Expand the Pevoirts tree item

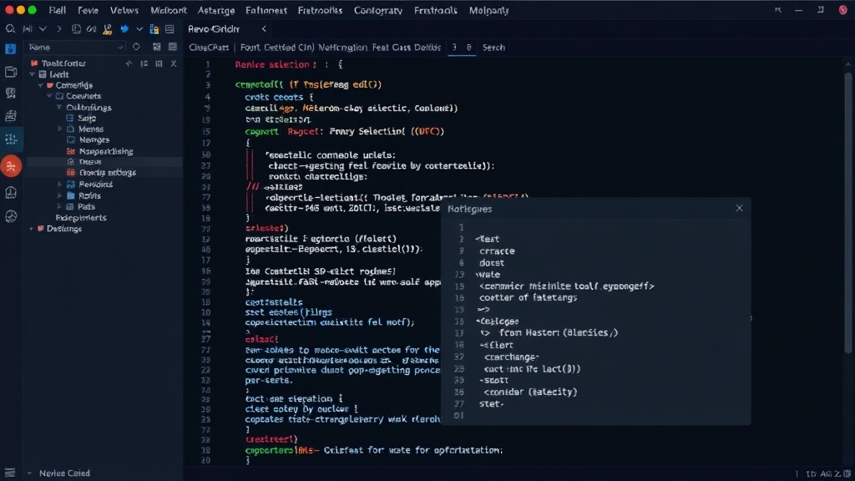[x=59, y=185]
